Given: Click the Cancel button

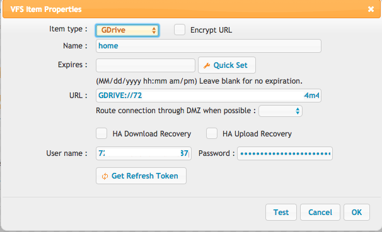Looking at the screenshot, I should click(320, 213).
